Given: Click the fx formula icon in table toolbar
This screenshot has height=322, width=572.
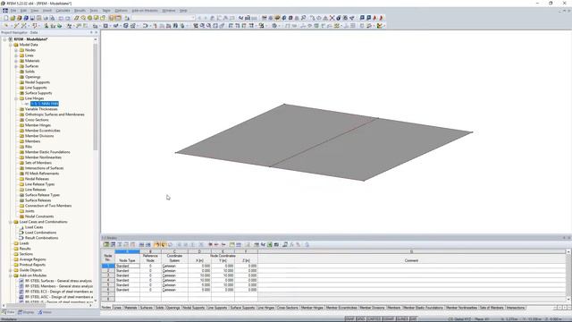Looking at the screenshot, I should [291, 244].
